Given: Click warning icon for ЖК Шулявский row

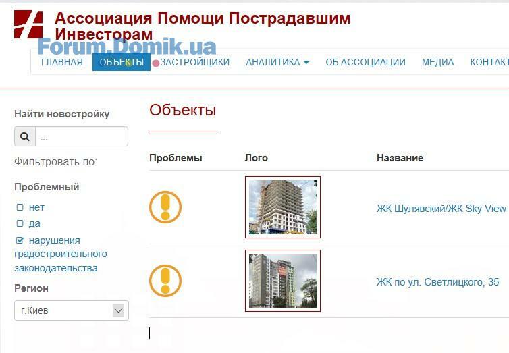Looking at the screenshot, I should click(165, 207).
